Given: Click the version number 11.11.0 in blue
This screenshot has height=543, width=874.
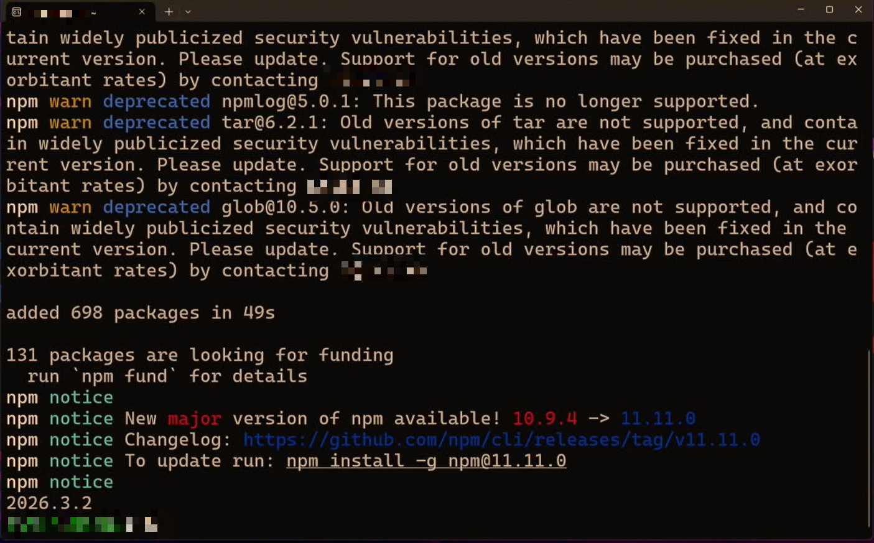Looking at the screenshot, I should pos(658,418).
